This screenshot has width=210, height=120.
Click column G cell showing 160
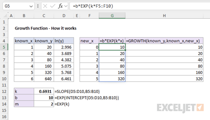click(112, 72)
